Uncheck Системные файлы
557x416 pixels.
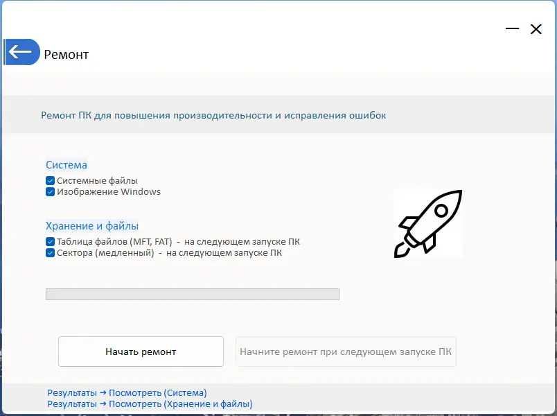click(x=51, y=180)
